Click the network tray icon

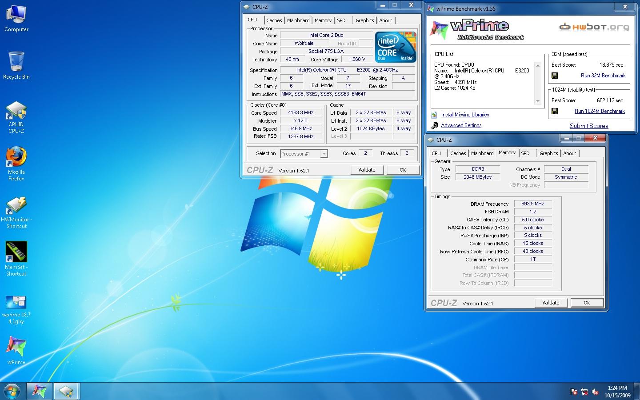click(584, 392)
